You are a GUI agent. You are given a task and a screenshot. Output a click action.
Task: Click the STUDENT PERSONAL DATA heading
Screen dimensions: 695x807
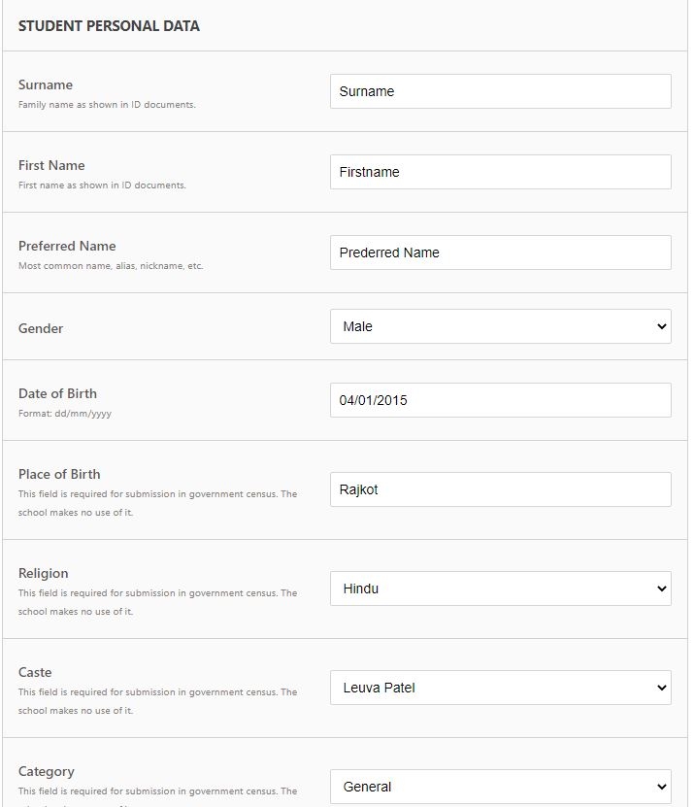109,26
